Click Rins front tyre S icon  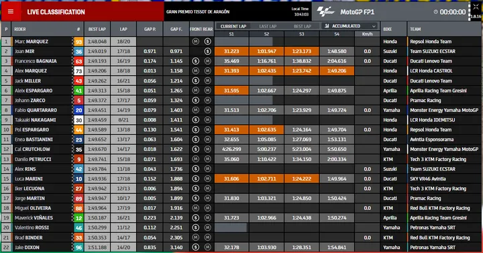click(x=195, y=169)
